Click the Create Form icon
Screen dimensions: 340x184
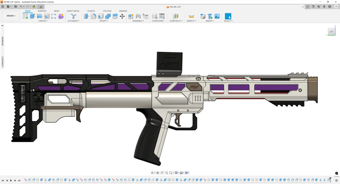coord(61,16)
